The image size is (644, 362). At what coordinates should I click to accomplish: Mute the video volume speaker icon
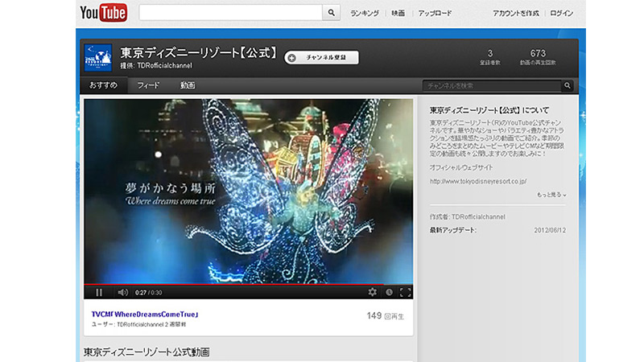tap(122, 292)
